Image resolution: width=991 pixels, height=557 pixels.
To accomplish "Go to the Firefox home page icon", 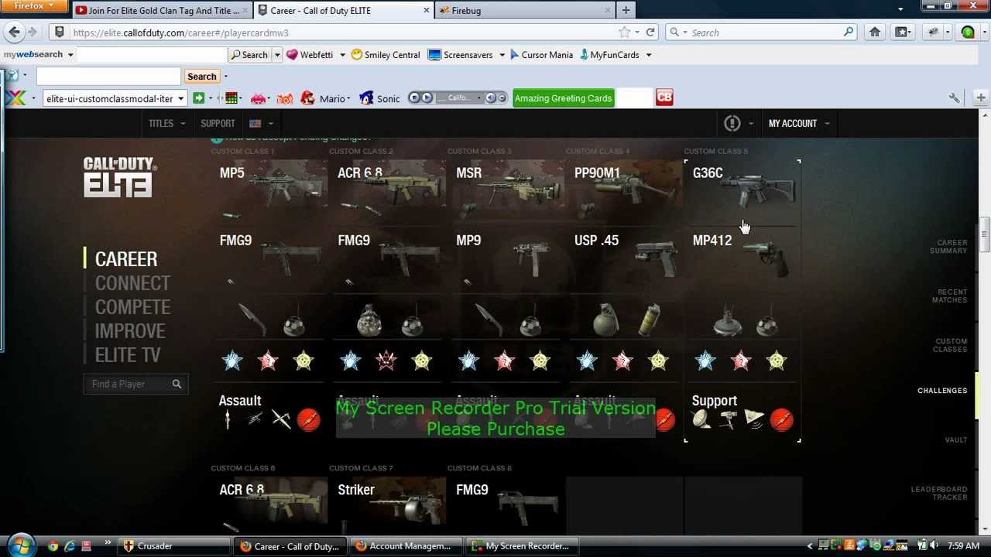I will (x=875, y=32).
